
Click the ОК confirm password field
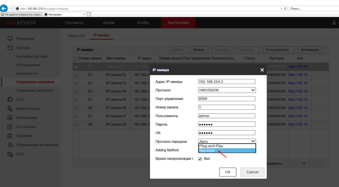click(x=226, y=133)
